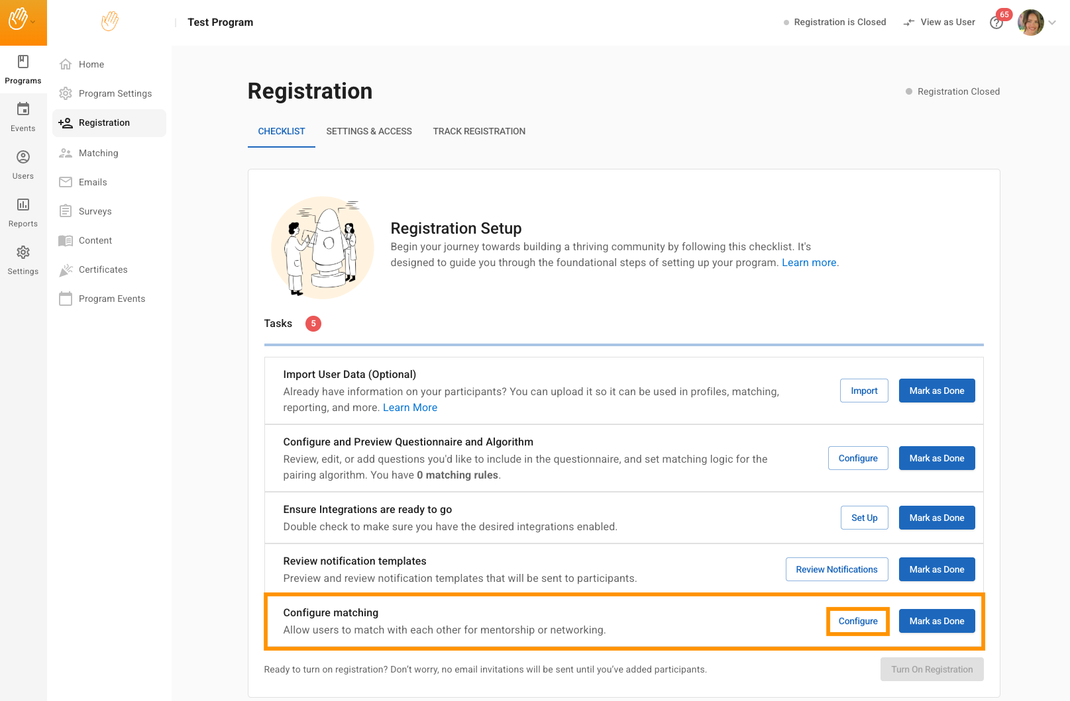Click the hand logo beside Test Program

click(110, 22)
